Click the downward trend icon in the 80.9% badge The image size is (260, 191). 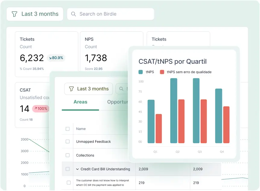point(51,58)
